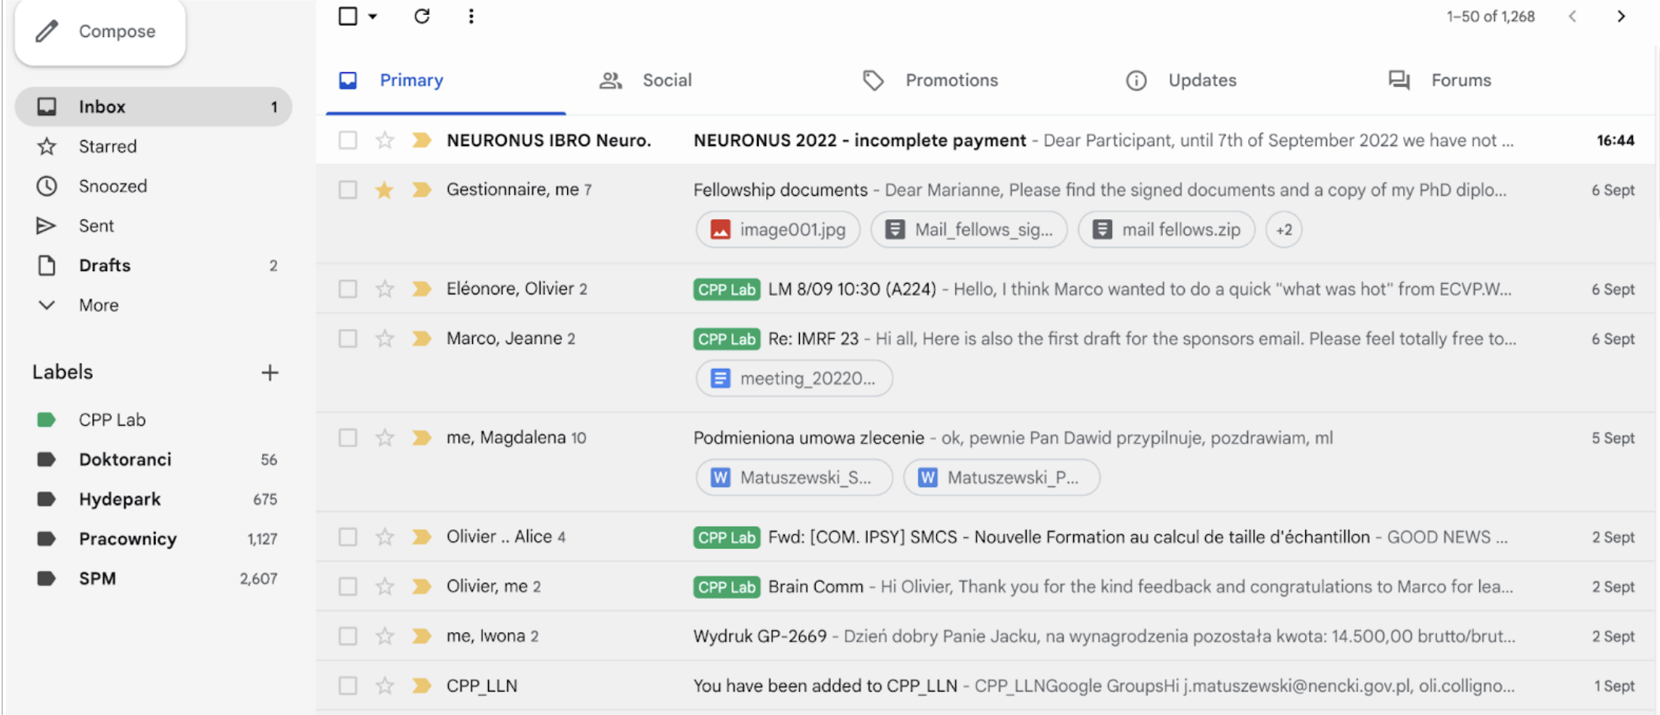Image resolution: width=1660 pixels, height=715 pixels.
Task: Refresh the inbox
Action: 422,16
